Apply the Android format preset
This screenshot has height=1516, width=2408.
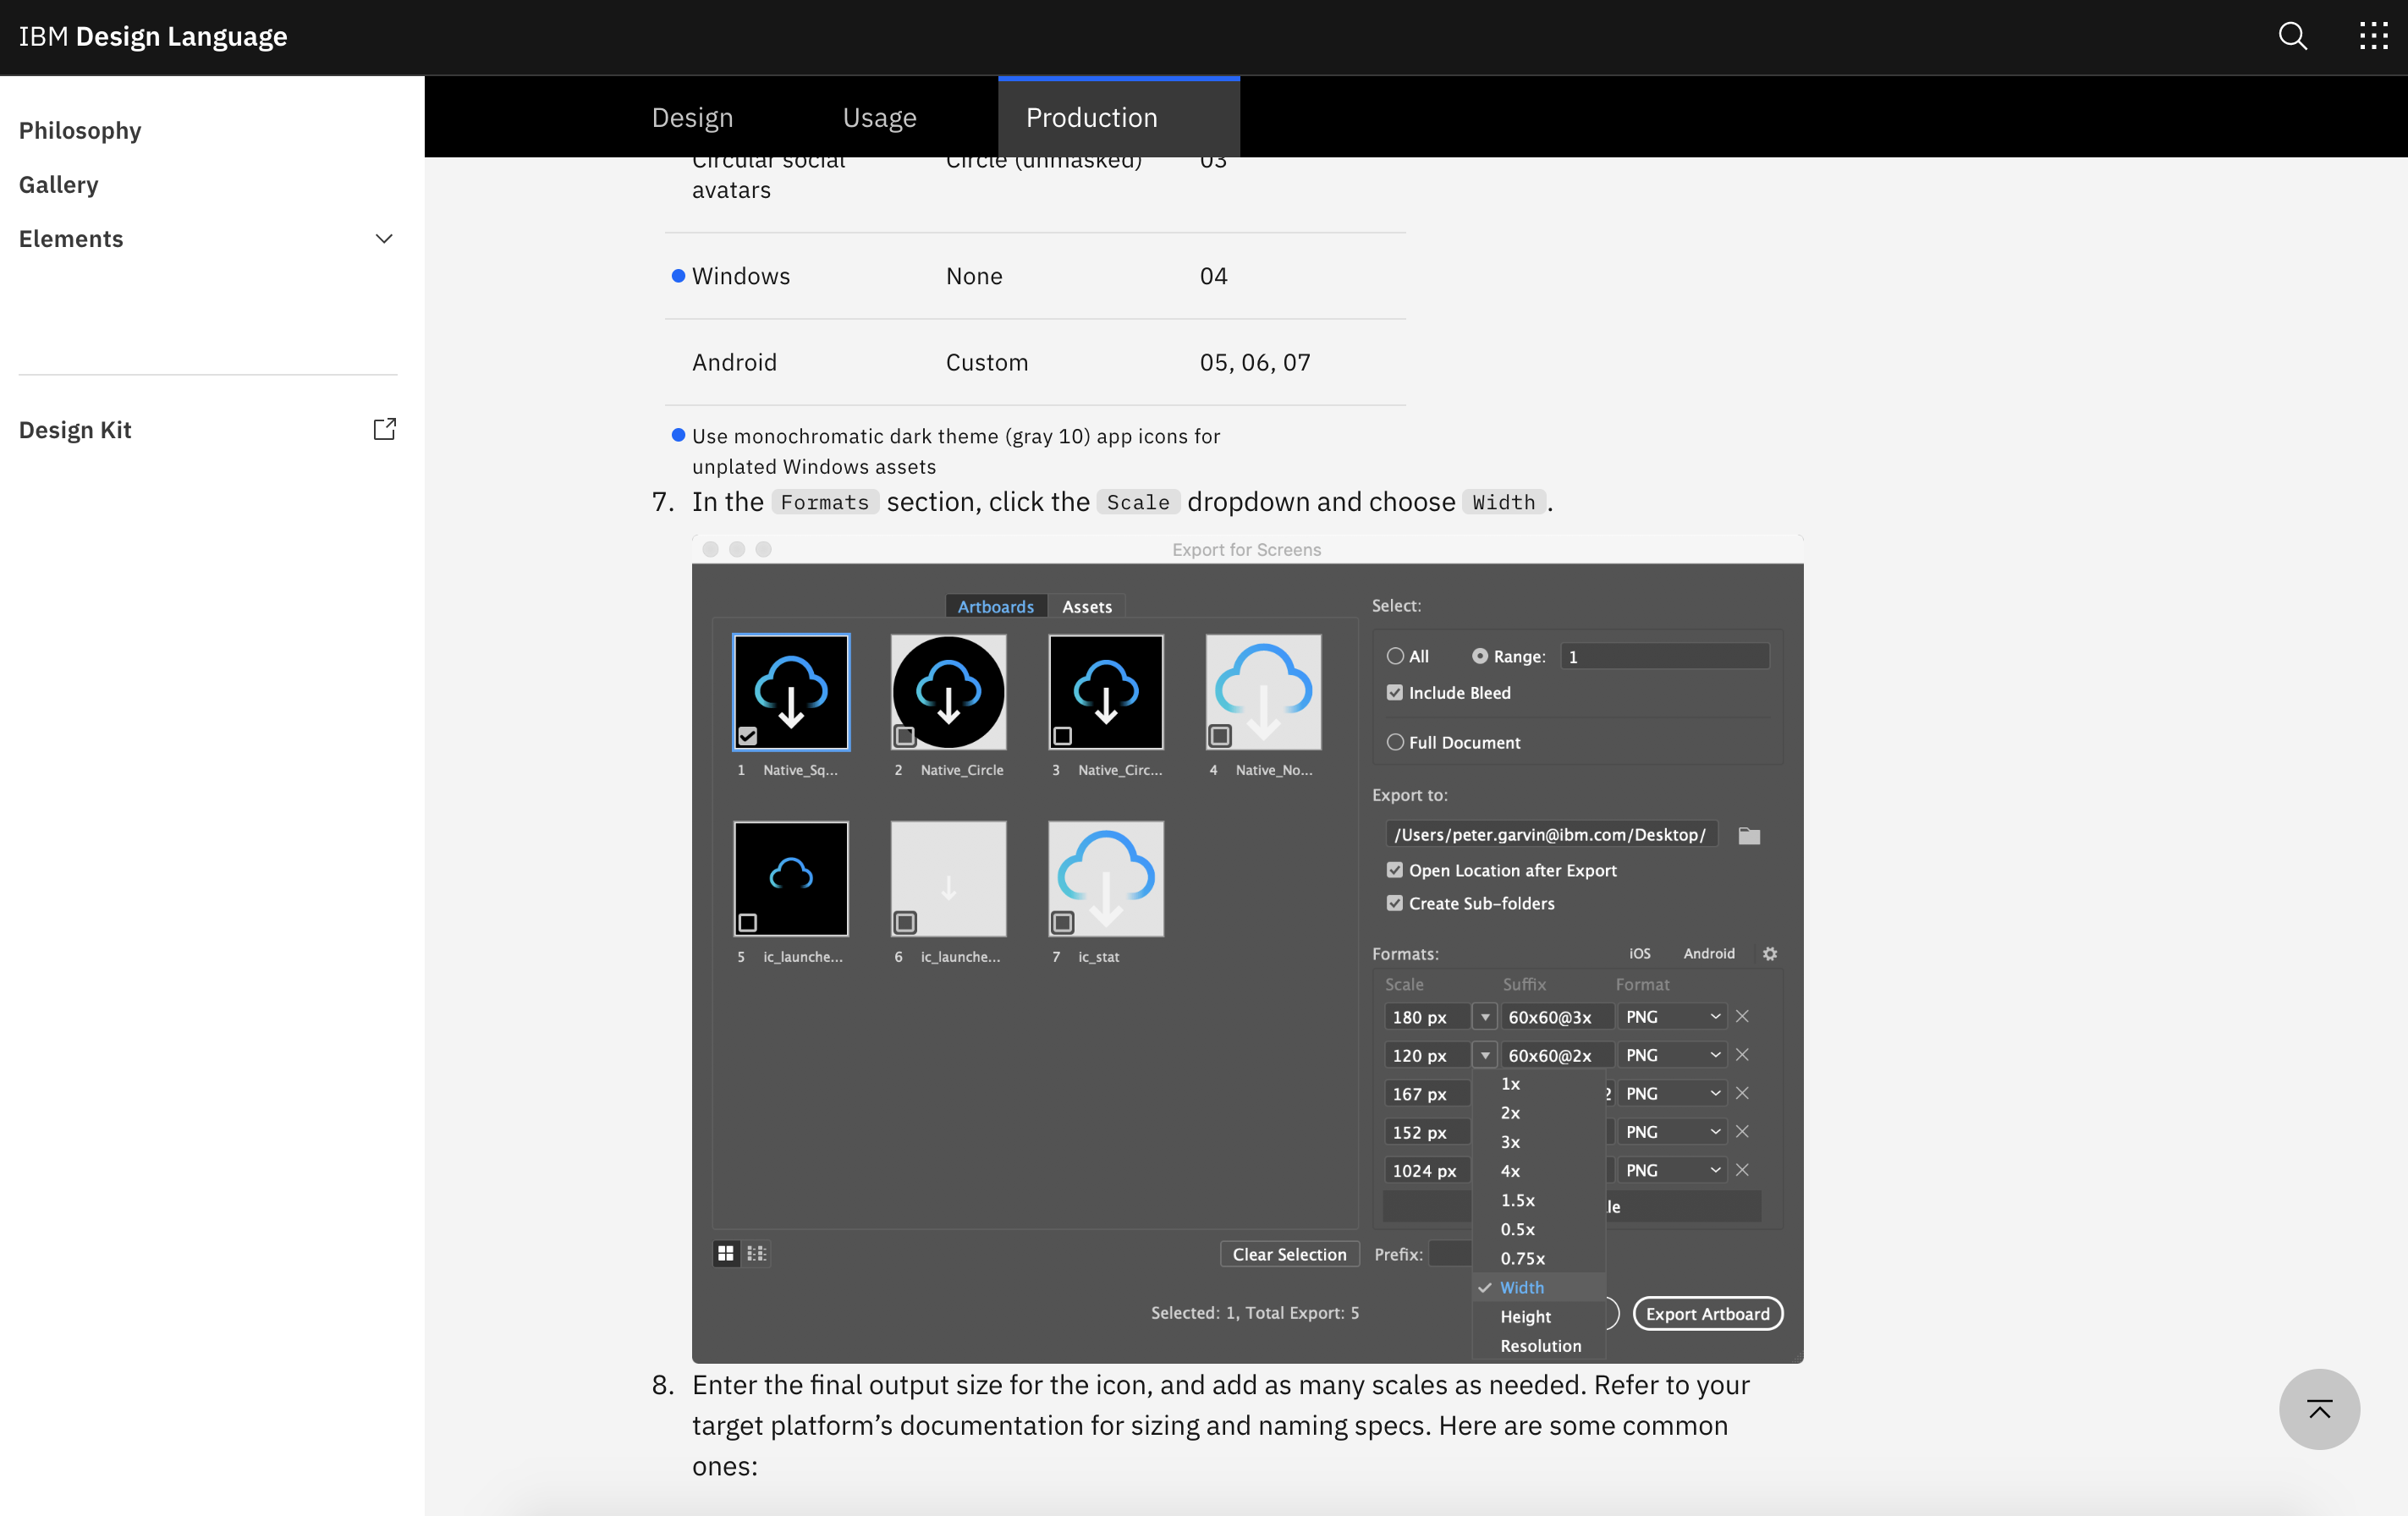(x=1709, y=954)
